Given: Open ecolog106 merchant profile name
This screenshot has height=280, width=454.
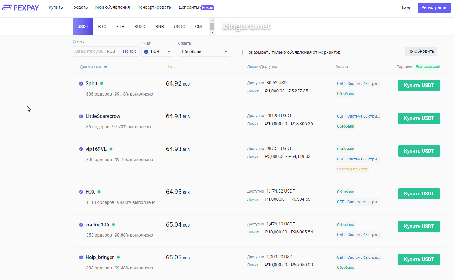Looking at the screenshot, I should click(x=97, y=224).
